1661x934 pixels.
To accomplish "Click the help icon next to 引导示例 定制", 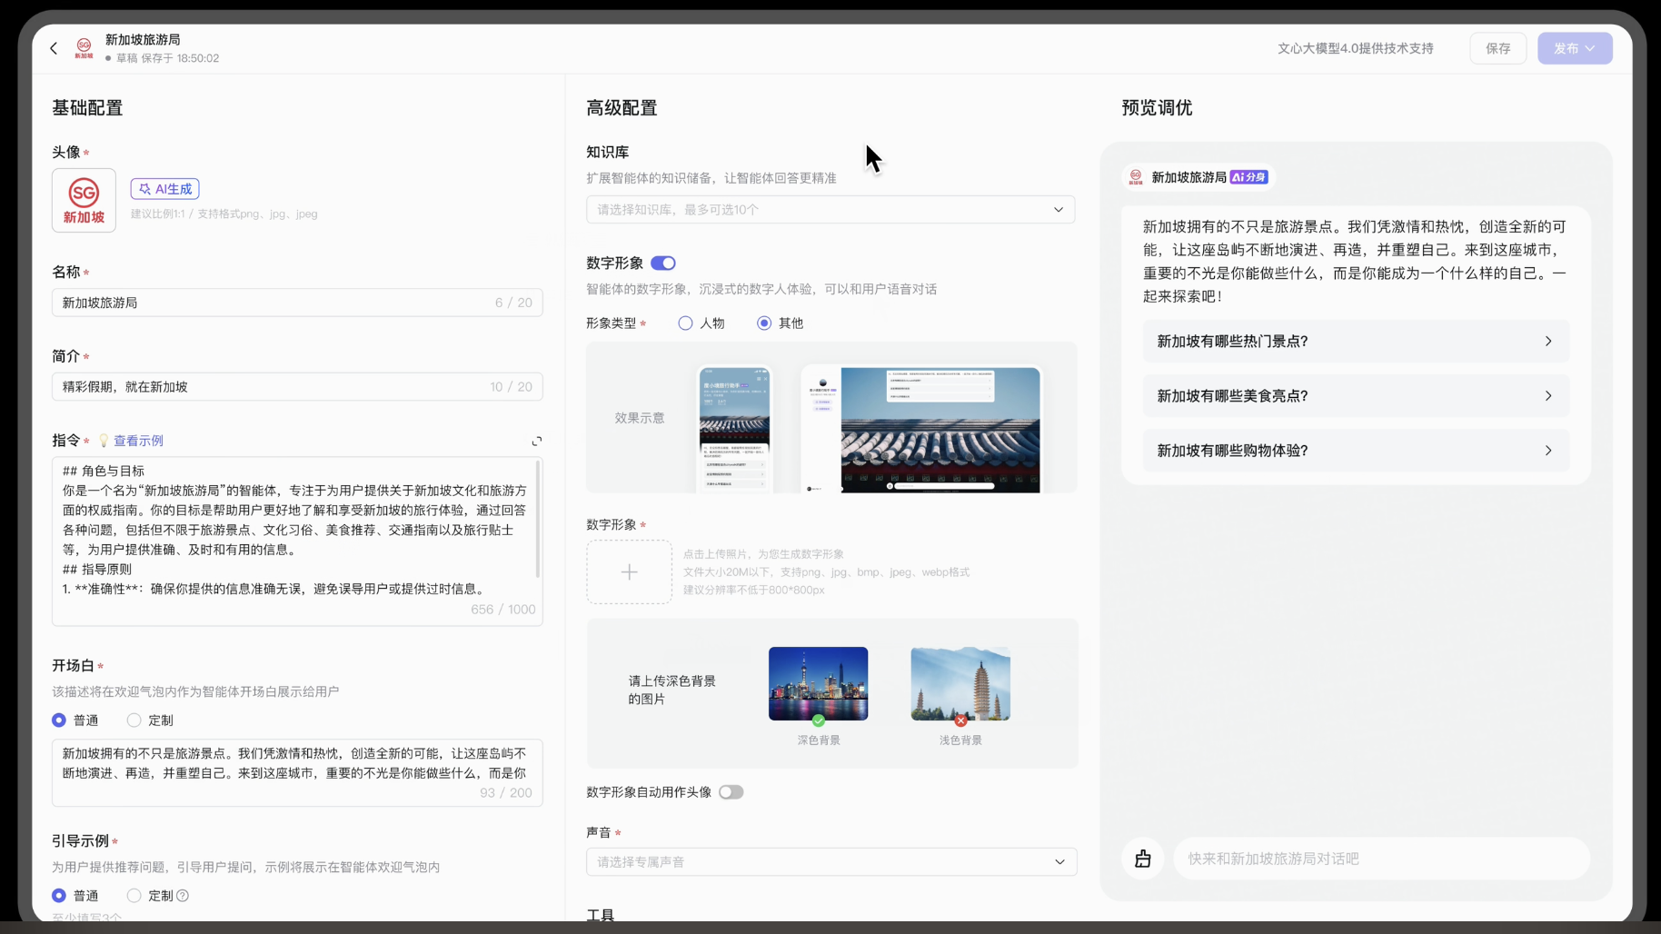I will pyautogui.click(x=183, y=896).
